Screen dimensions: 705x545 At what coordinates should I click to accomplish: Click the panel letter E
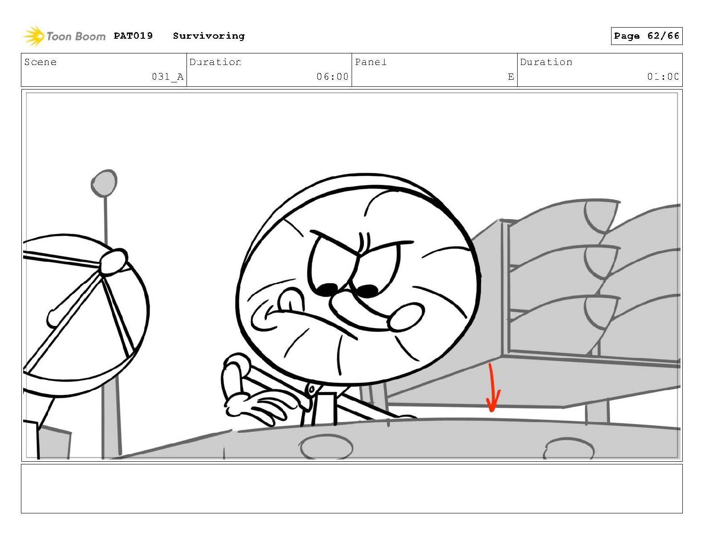coord(511,77)
